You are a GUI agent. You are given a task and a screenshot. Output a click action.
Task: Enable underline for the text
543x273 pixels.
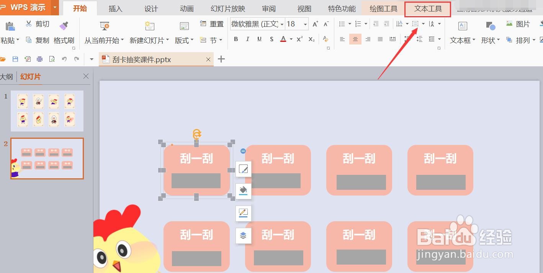point(259,39)
